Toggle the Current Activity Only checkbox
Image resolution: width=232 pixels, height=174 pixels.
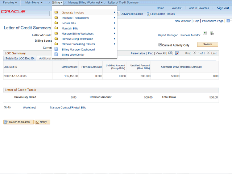[x=160, y=45]
